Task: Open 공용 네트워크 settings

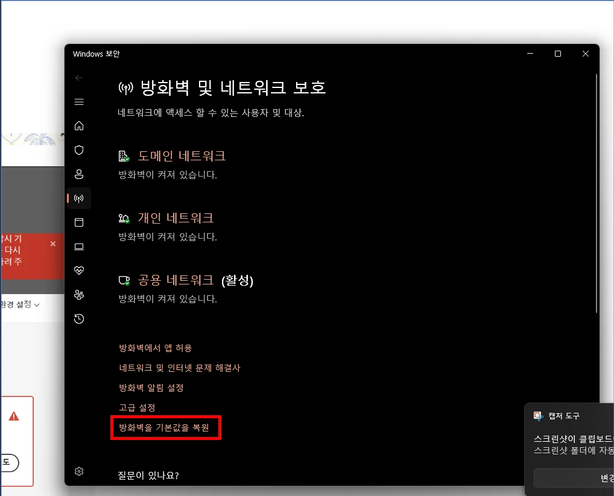Action: 176,280
